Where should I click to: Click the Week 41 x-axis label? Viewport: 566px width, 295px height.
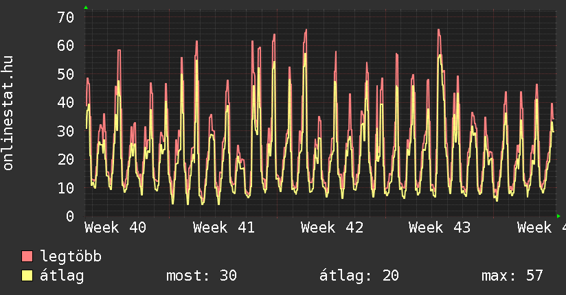click(223, 227)
